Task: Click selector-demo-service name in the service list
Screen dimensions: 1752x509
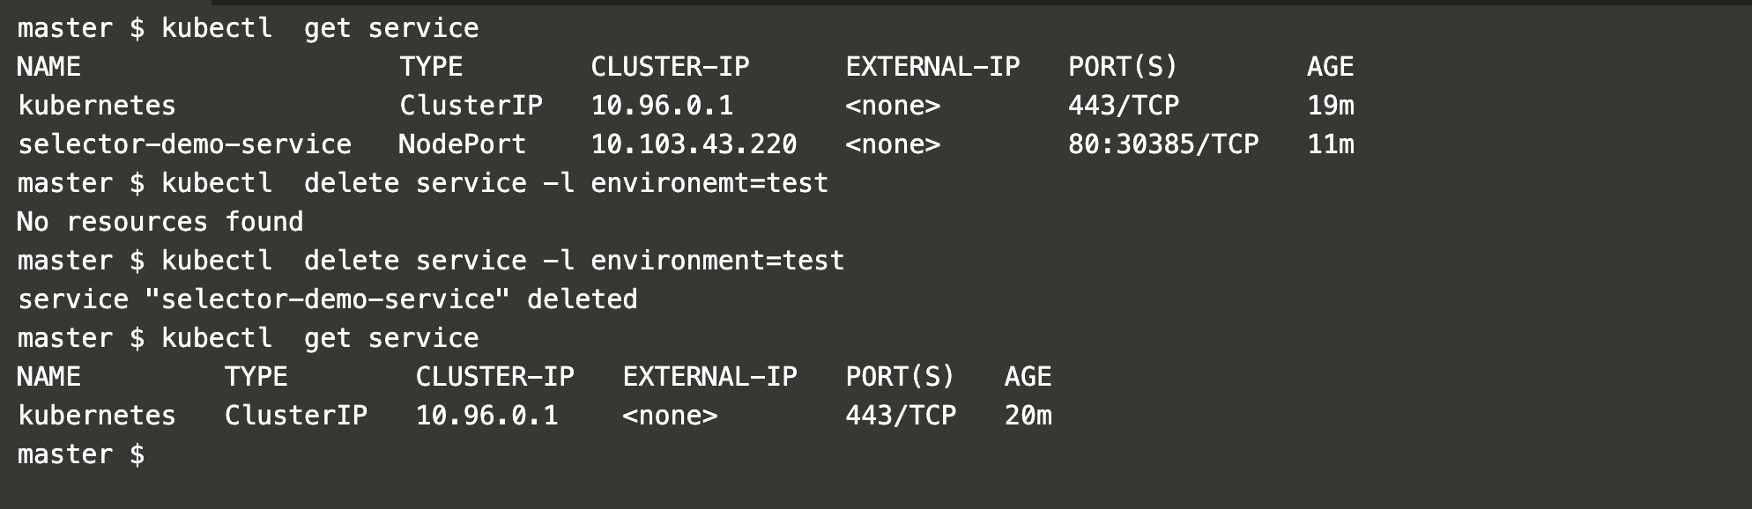Action: pos(184,144)
